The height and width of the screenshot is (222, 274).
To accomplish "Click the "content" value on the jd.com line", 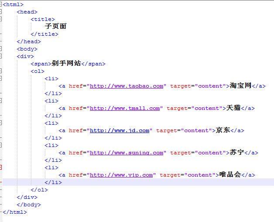I will click(197, 130).
